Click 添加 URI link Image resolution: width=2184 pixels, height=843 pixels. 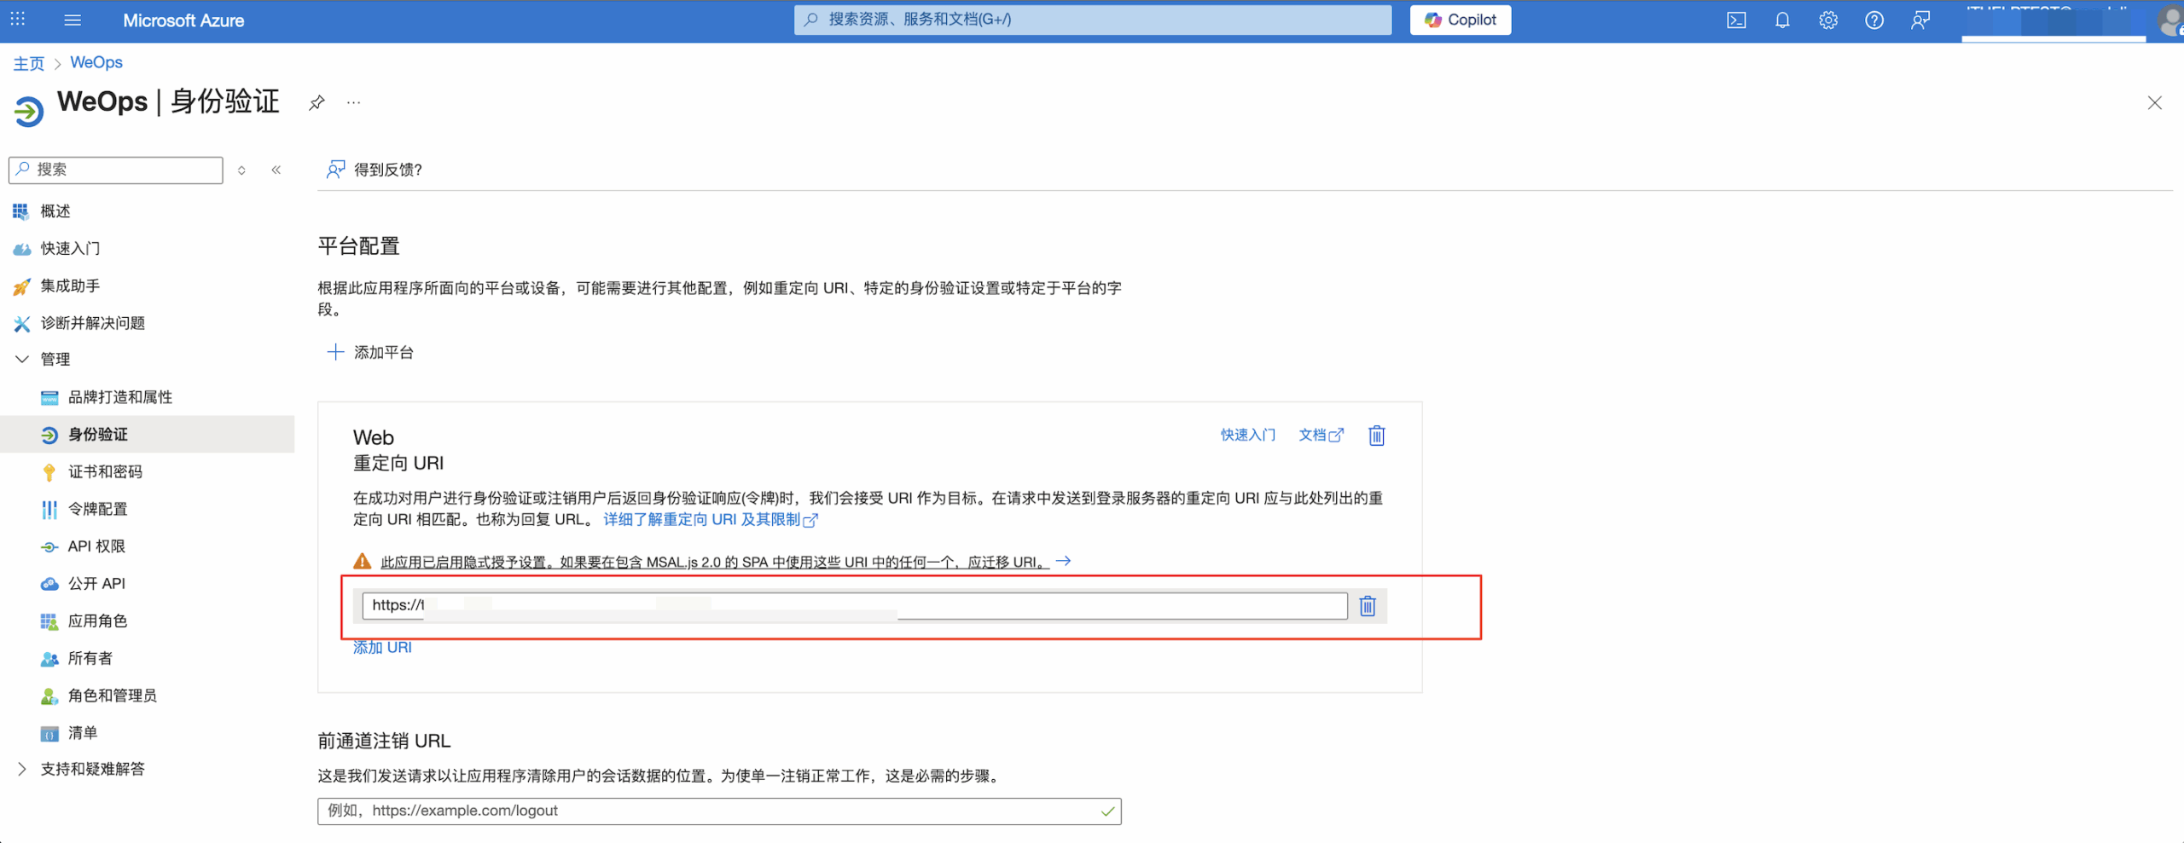(x=382, y=648)
